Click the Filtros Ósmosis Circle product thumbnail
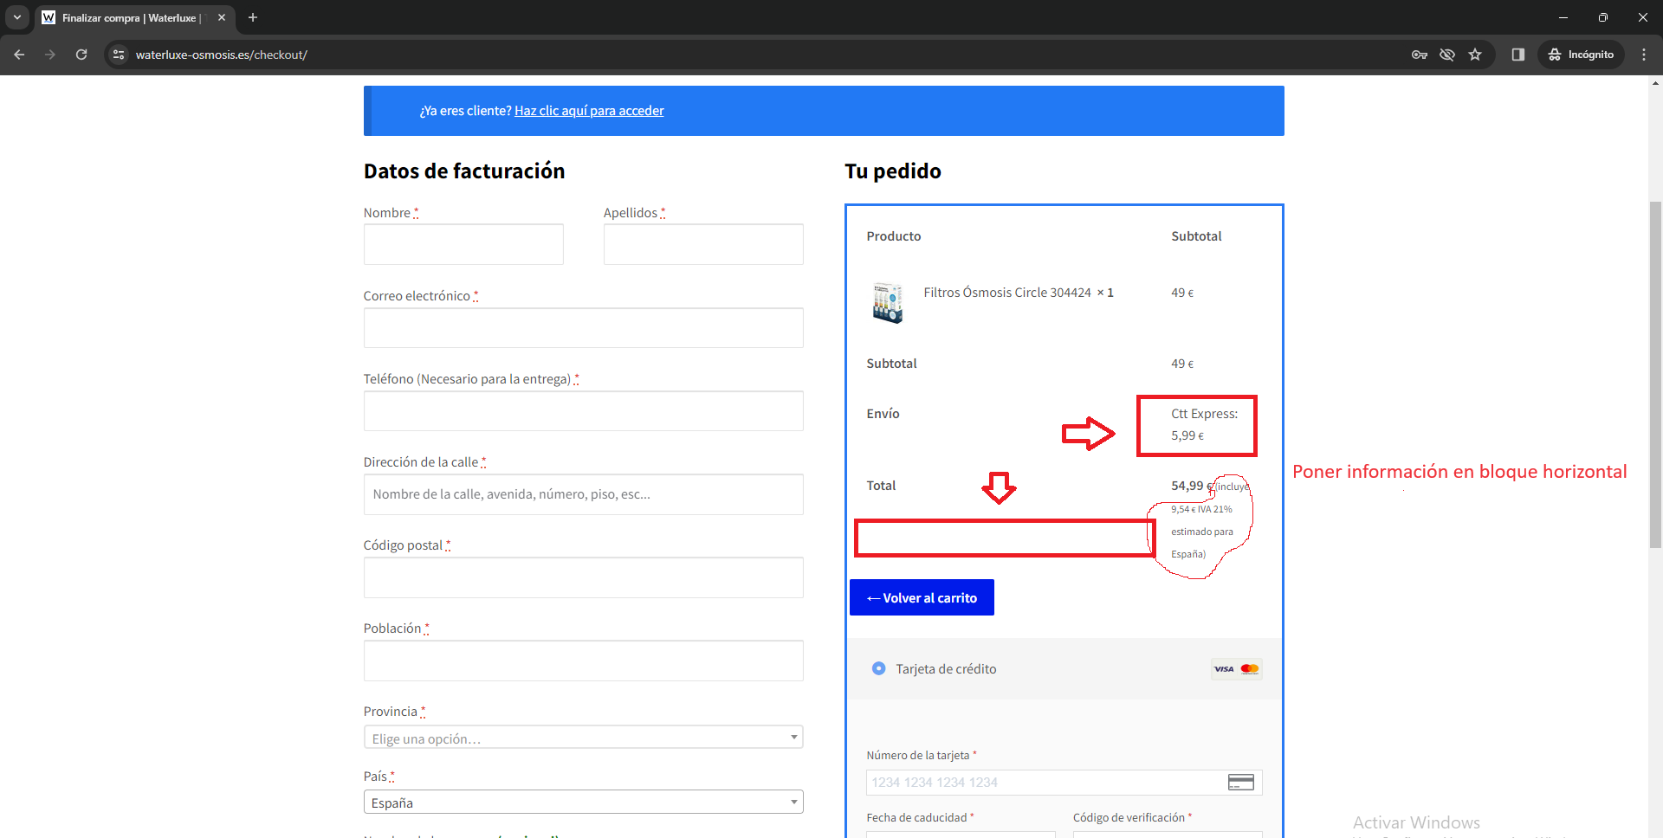This screenshot has height=838, width=1663. click(x=888, y=303)
